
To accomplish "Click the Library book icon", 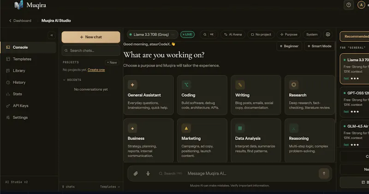I will click(8, 71).
